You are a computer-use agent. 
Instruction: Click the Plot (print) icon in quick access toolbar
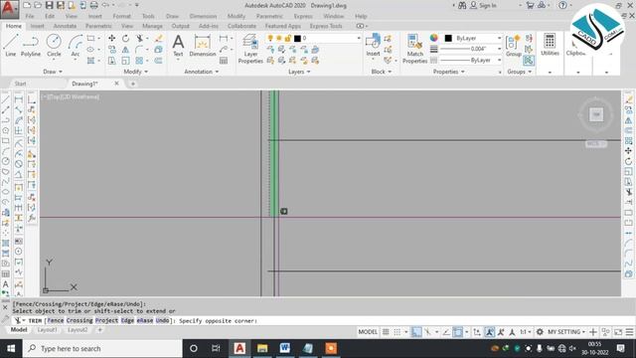click(x=93, y=5)
